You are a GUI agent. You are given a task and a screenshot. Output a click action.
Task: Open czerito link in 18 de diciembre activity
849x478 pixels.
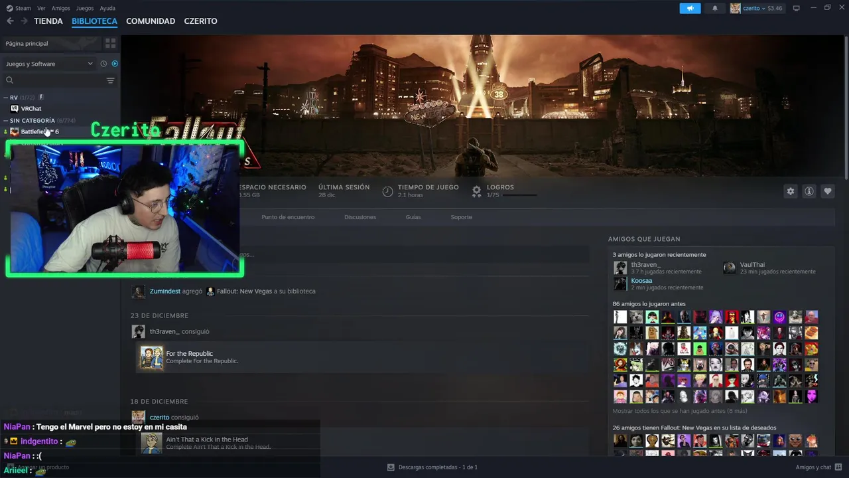(159, 418)
